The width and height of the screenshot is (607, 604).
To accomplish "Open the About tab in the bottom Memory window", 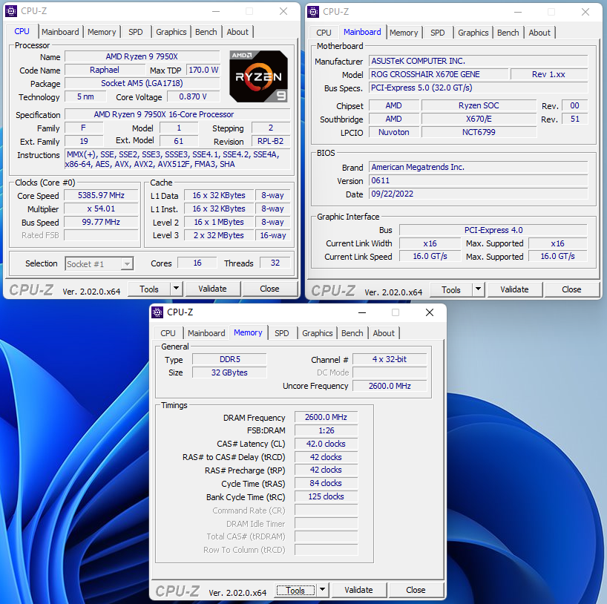I will [384, 333].
